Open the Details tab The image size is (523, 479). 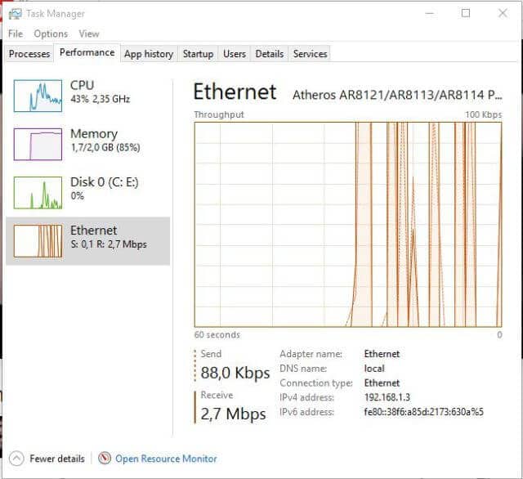(270, 54)
